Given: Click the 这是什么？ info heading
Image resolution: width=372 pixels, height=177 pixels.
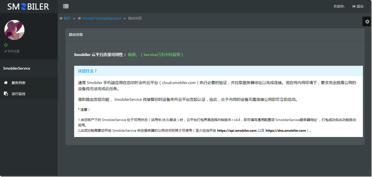Looking at the screenshot, I should tap(87, 71).
